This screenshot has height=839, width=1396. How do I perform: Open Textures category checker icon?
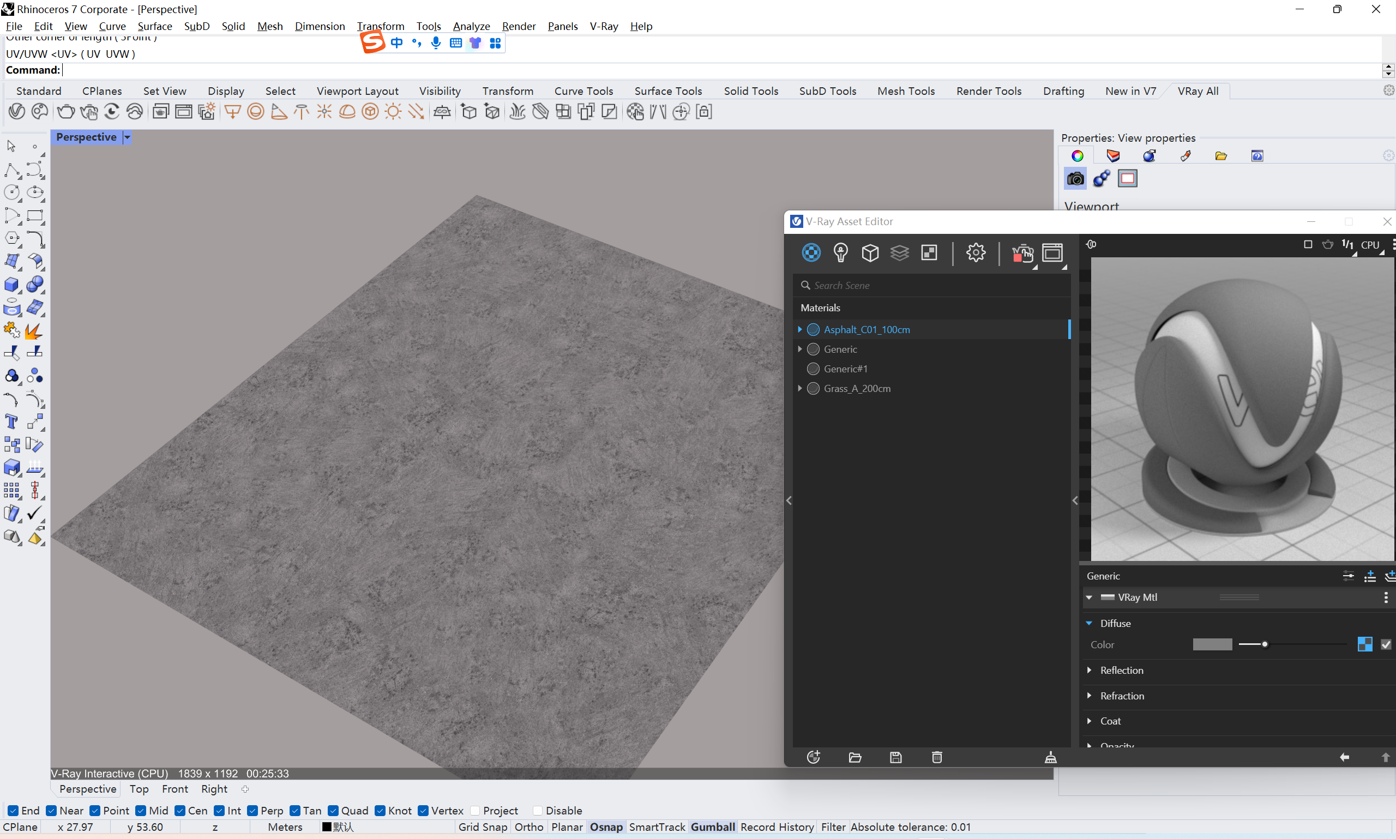(x=929, y=252)
